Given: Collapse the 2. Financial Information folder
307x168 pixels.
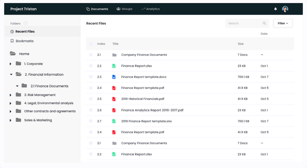Looking at the screenshot, I should [11, 74].
